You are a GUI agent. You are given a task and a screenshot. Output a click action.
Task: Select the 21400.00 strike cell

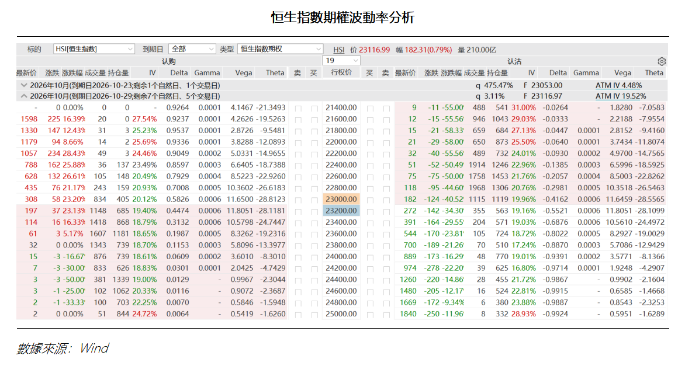[341, 108]
